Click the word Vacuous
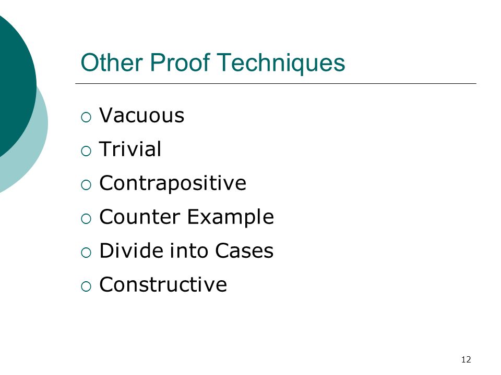This screenshot has width=501, height=375. pyautogui.click(x=141, y=115)
